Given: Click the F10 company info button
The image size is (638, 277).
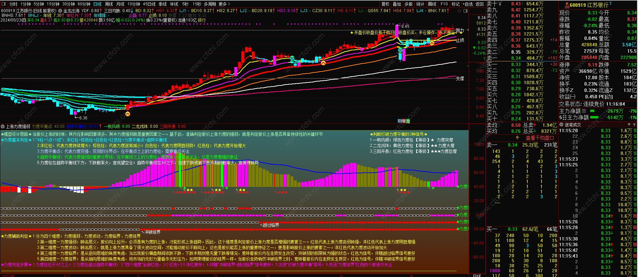Looking at the screenshot, I should tap(444, 4).
